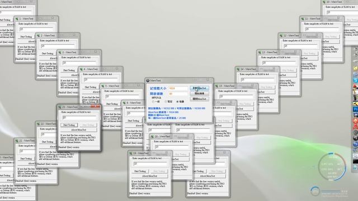Click the middle button in the MemTest launcher

coord(199,93)
